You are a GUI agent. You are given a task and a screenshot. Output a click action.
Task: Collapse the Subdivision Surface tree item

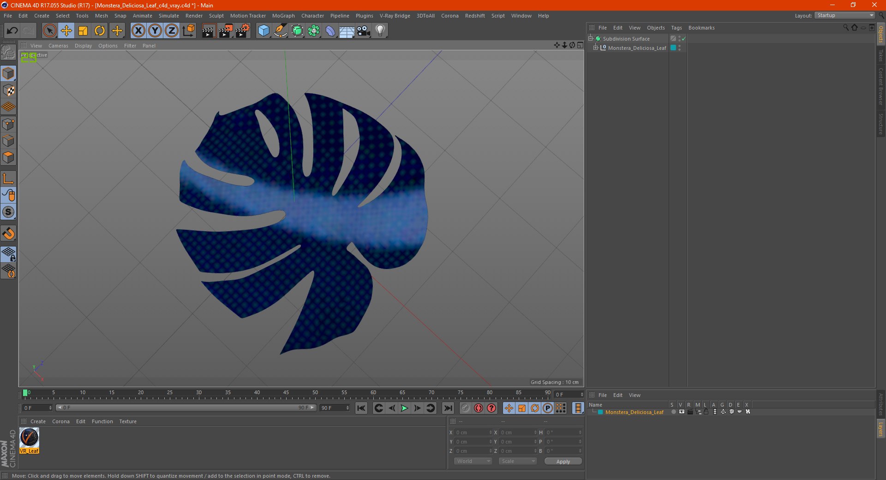[x=590, y=38]
